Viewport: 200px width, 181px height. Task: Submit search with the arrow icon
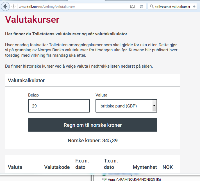194,6
